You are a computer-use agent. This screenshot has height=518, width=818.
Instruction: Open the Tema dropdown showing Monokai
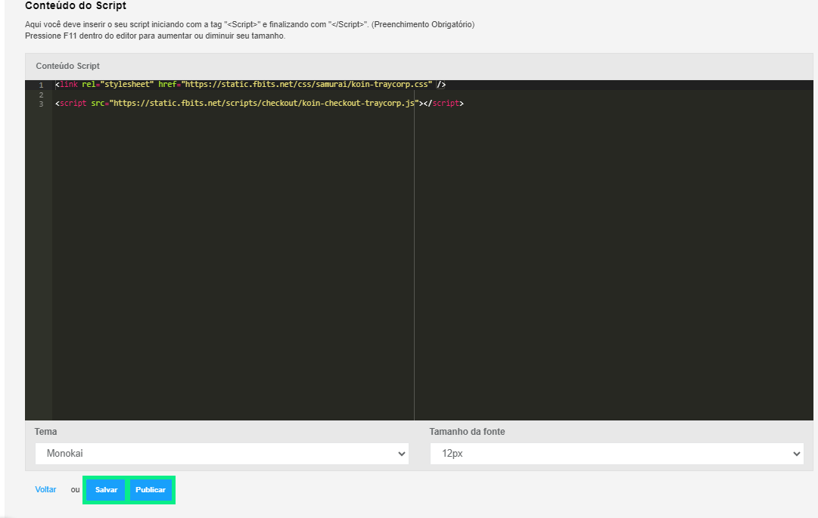click(222, 454)
